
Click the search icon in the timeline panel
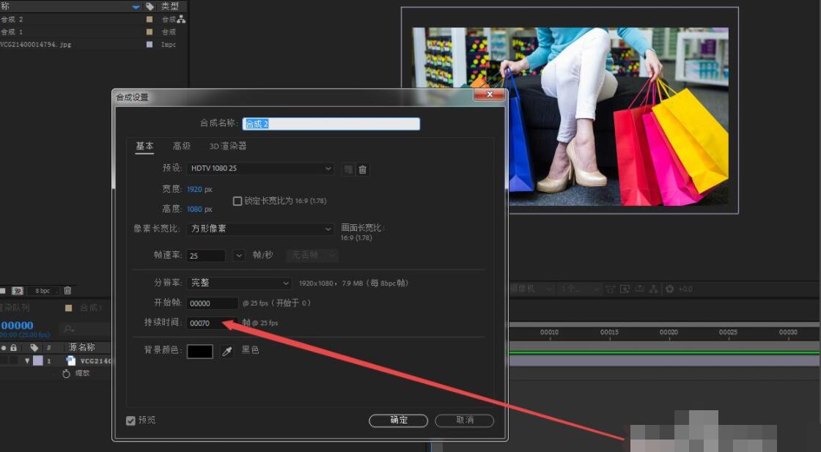point(68,327)
